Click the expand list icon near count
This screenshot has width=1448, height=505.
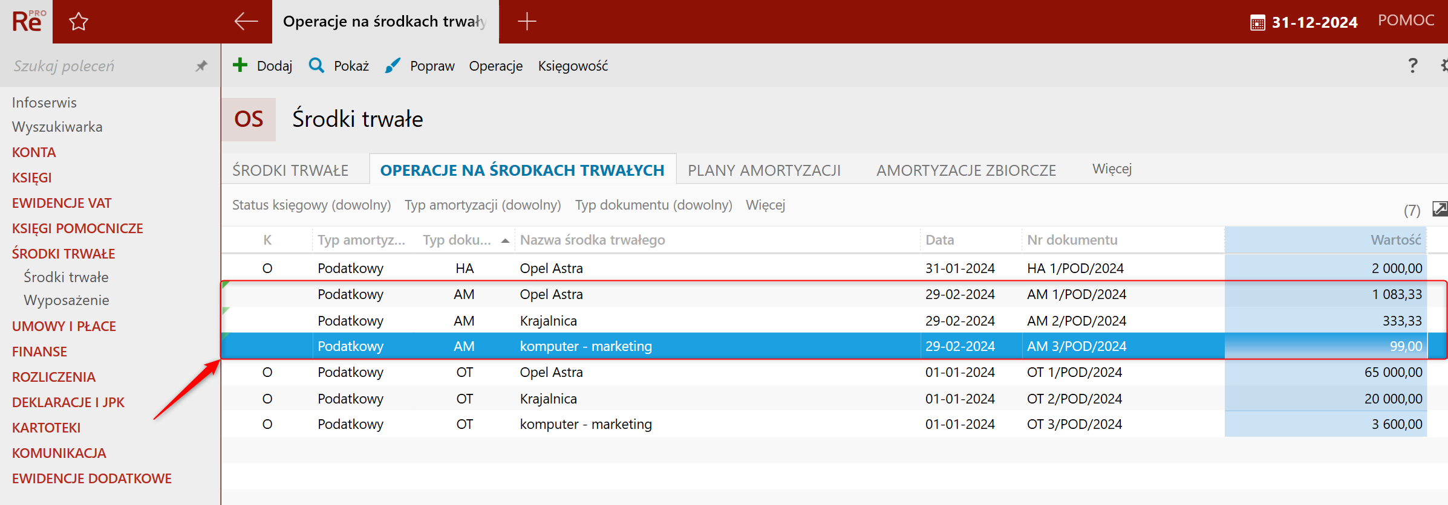pos(1440,209)
